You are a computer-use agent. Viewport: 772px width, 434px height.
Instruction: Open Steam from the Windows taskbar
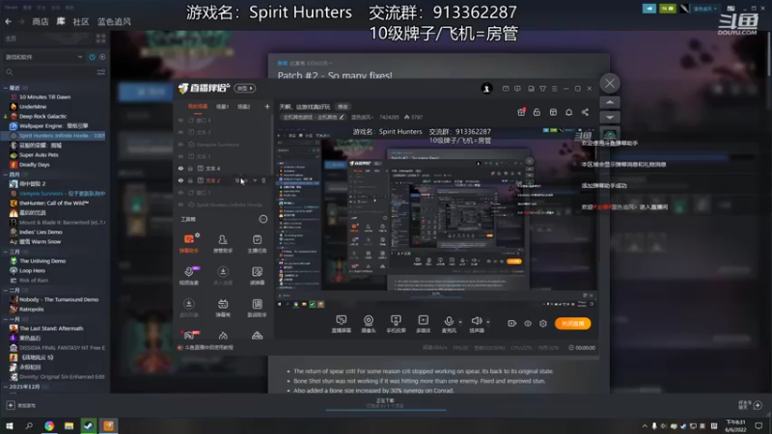(88, 425)
